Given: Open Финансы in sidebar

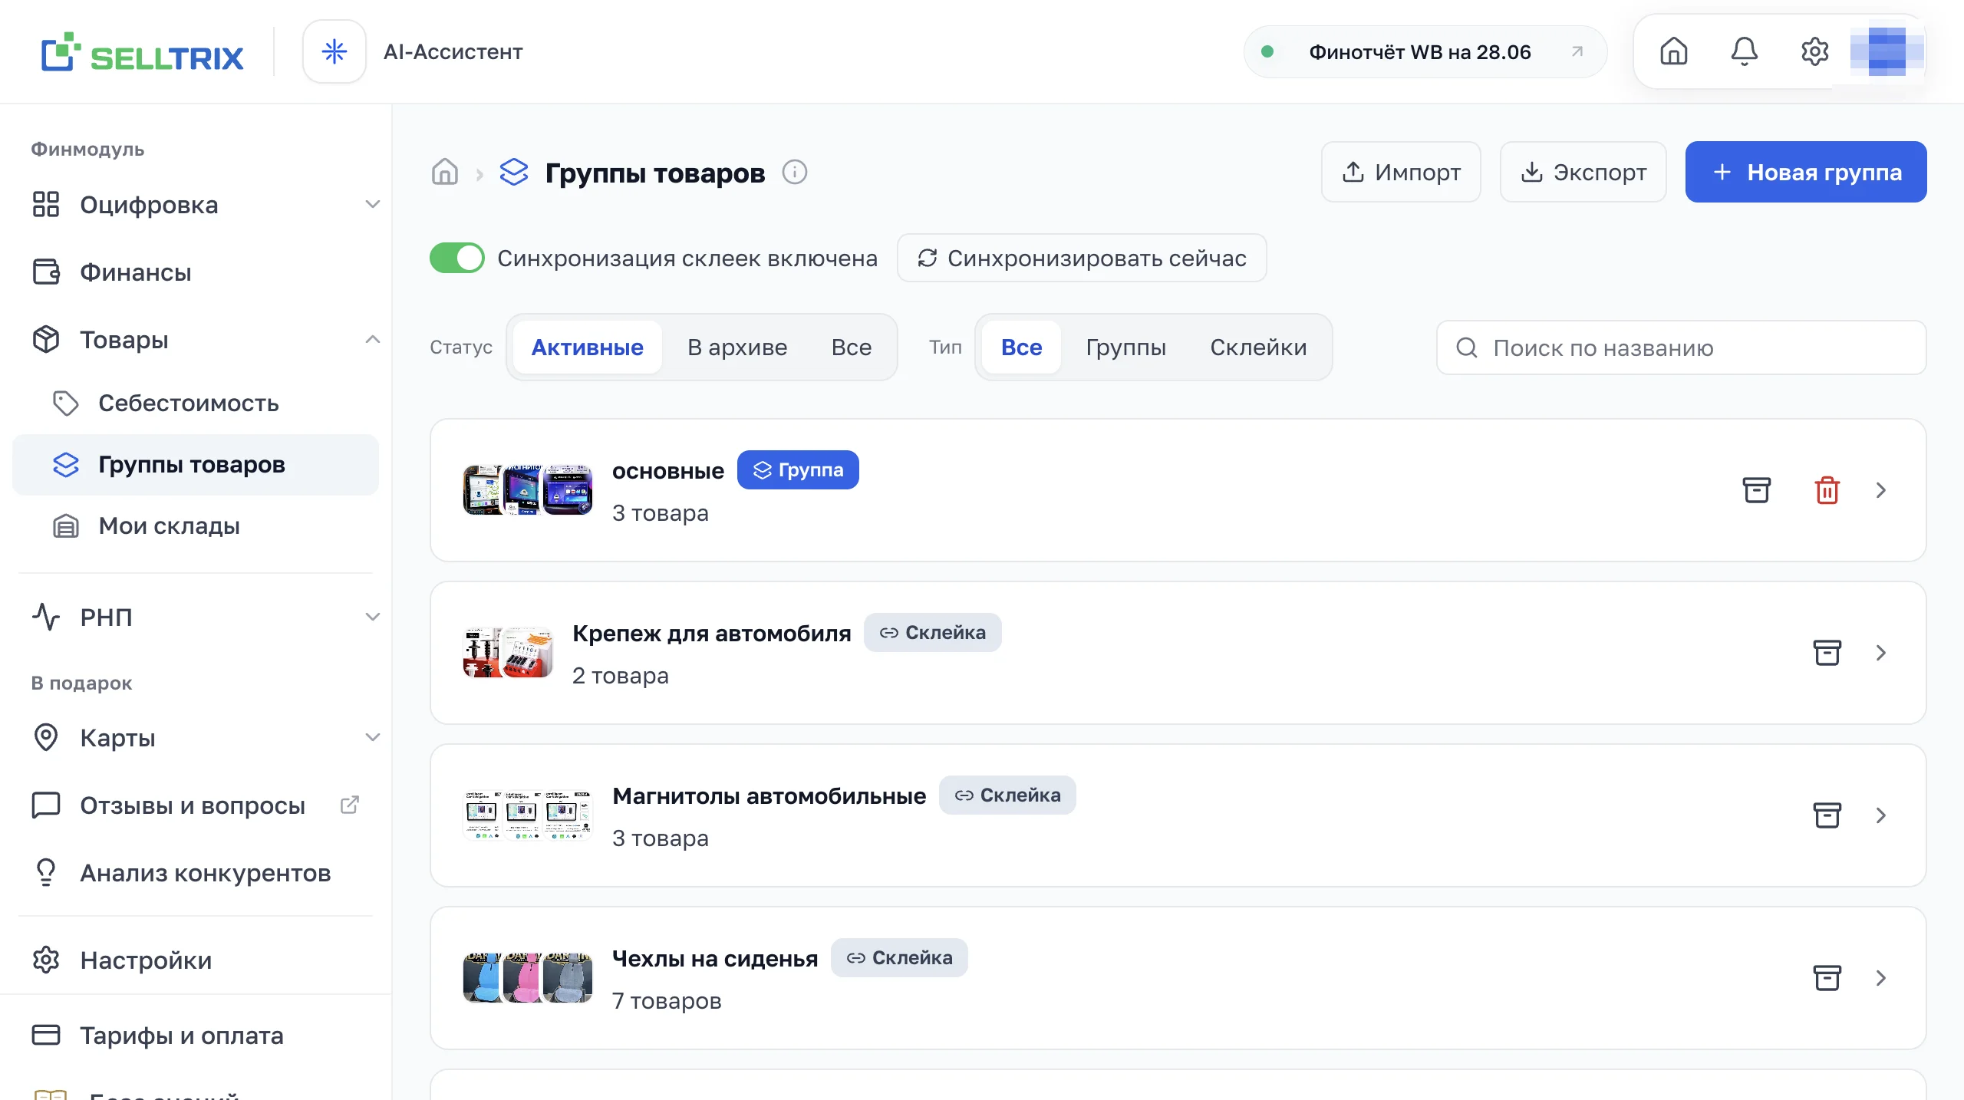Looking at the screenshot, I should (x=196, y=272).
